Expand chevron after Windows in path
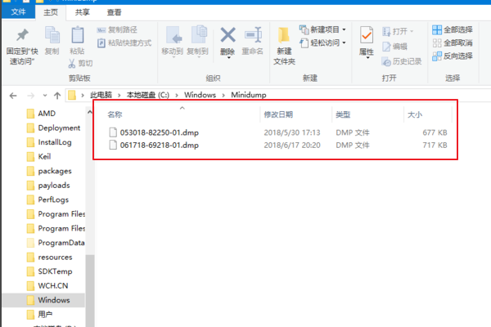Viewport: 491px width, 327px height. pyautogui.click(x=223, y=95)
